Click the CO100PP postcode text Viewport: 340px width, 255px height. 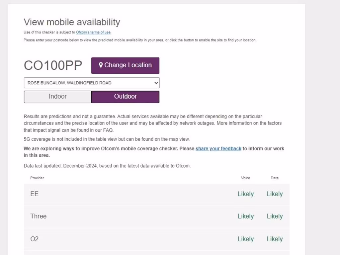53,65
